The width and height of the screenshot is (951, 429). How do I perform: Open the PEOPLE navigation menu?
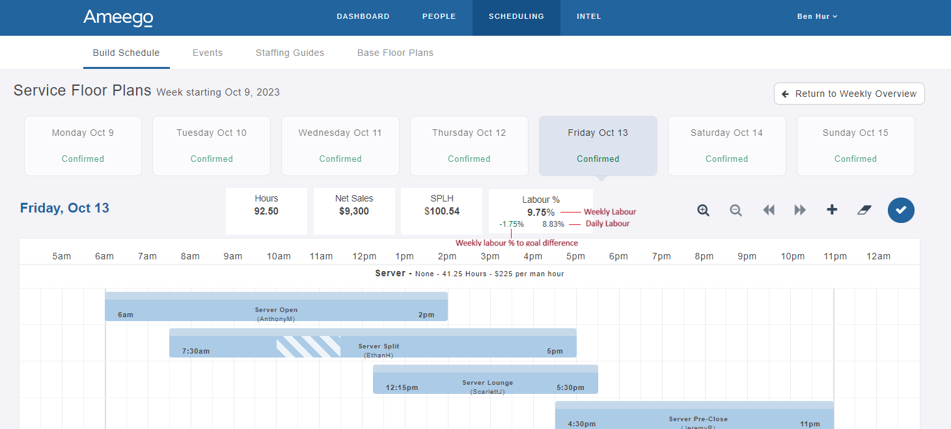click(x=439, y=16)
